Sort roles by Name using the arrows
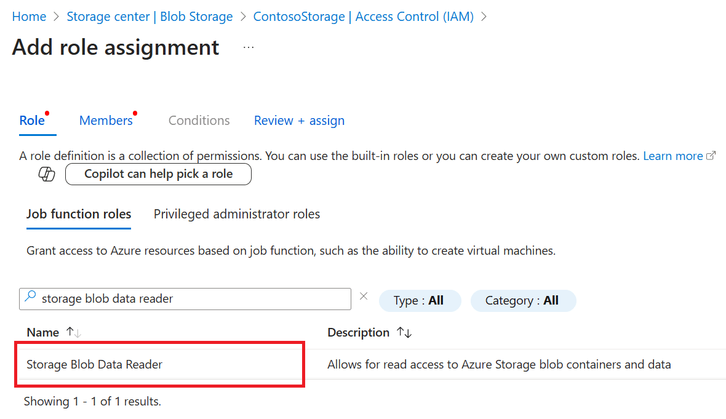The height and width of the screenshot is (419, 726). click(x=73, y=332)
